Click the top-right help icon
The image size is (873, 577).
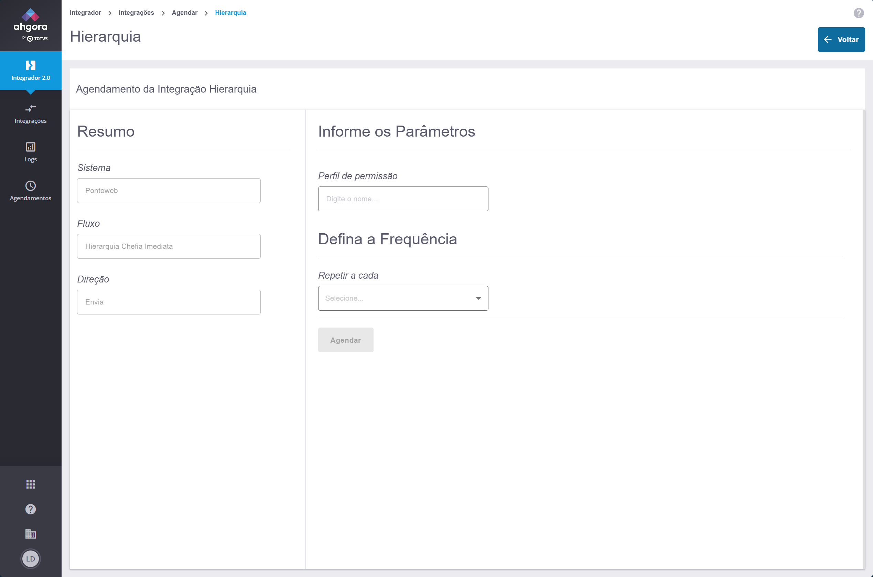858,13
